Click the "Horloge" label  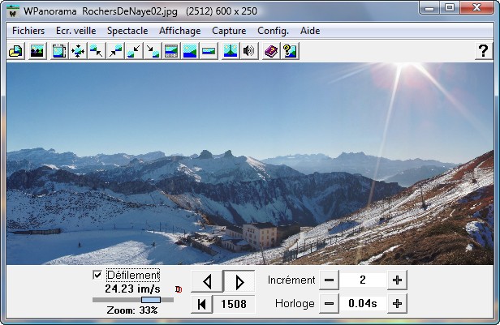[x=295, y=304]
